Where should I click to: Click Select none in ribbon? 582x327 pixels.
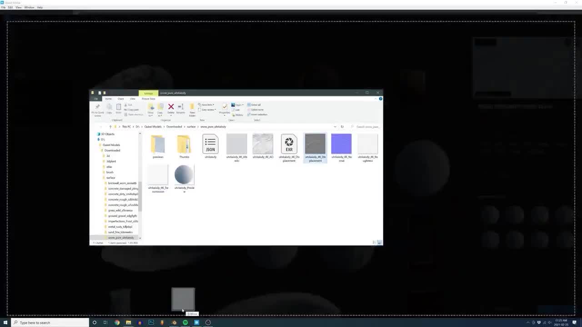pyautogui.click(x=256, y=109)
